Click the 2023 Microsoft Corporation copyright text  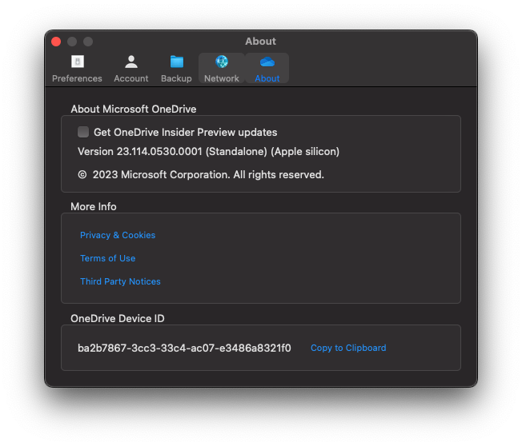point(201,174)
